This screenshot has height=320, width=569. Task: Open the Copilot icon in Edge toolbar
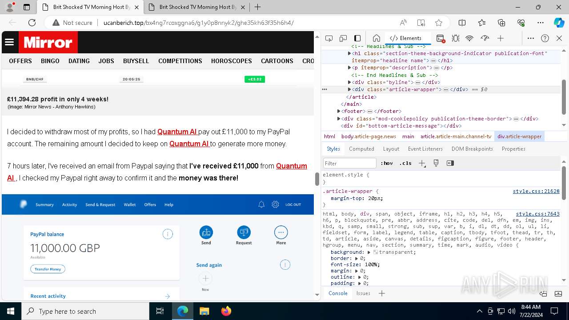pyautogui.click(x=559, y=23)
